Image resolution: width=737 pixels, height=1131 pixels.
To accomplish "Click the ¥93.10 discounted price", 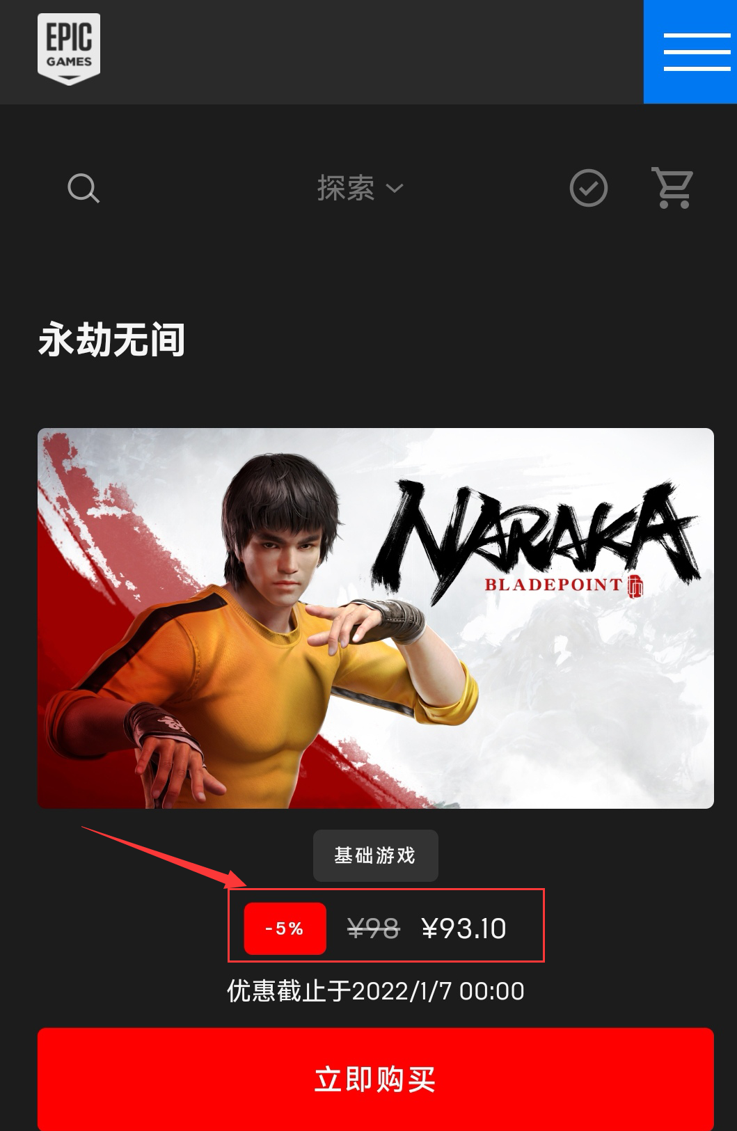I will tap(464, 928).
